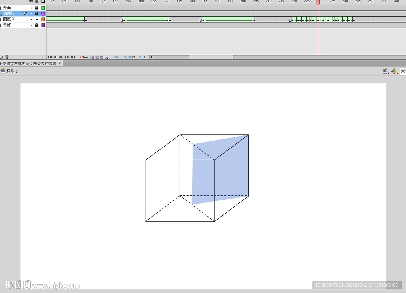Open the stage zoom percentage box
Screen dimensions: 406x293
403,71
